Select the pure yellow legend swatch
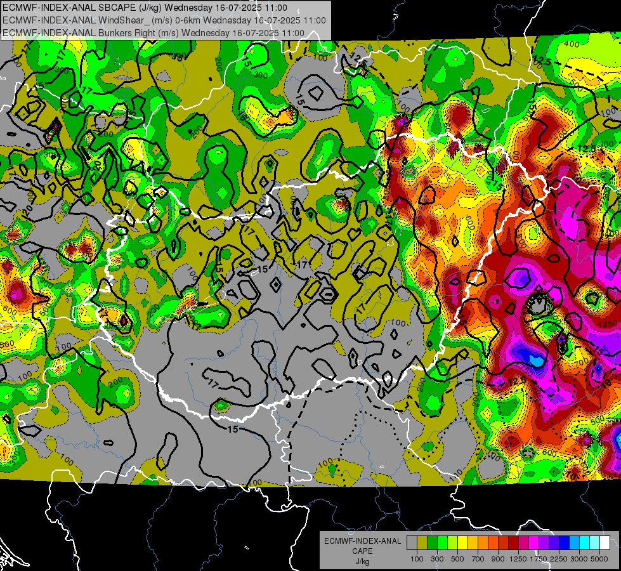 [462, 543]
